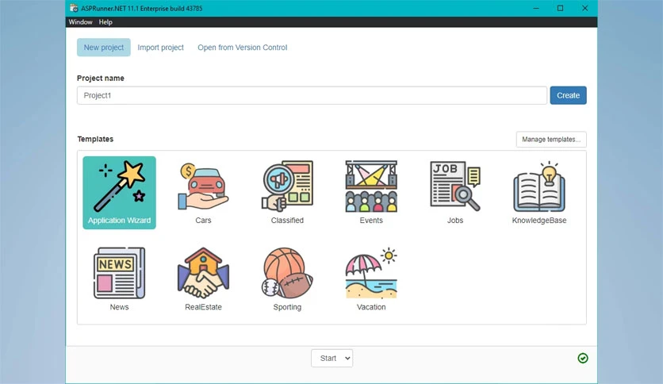Choose the Jobs template icon
This screenshot has height=384, width=663.
(455, 186)
